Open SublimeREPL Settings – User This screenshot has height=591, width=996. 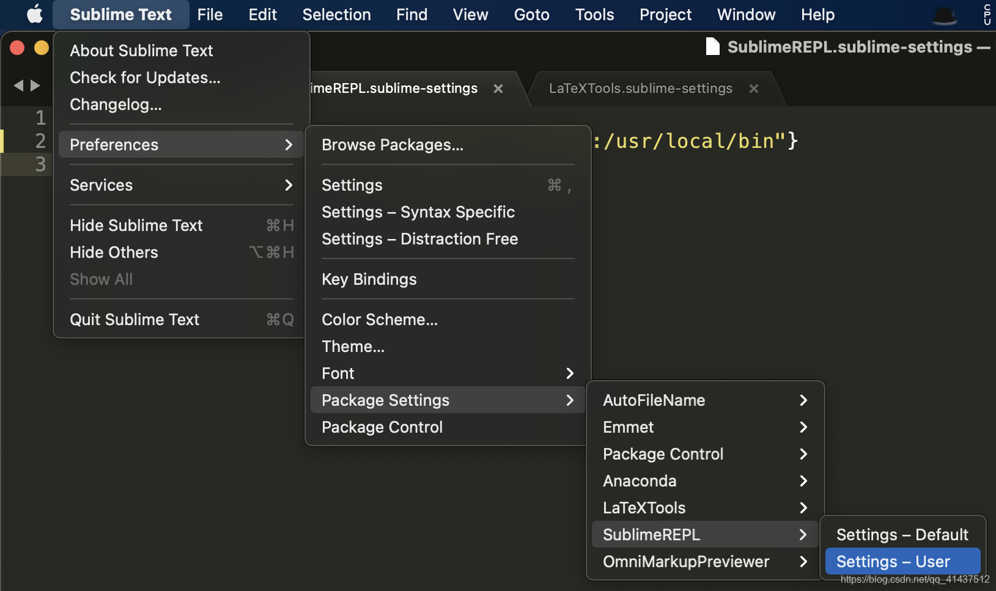click(x=902, y=562)
